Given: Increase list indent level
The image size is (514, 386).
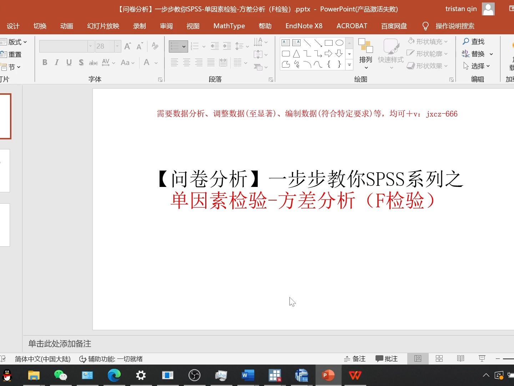Looking at the screenshot, I should coord(227,46).
